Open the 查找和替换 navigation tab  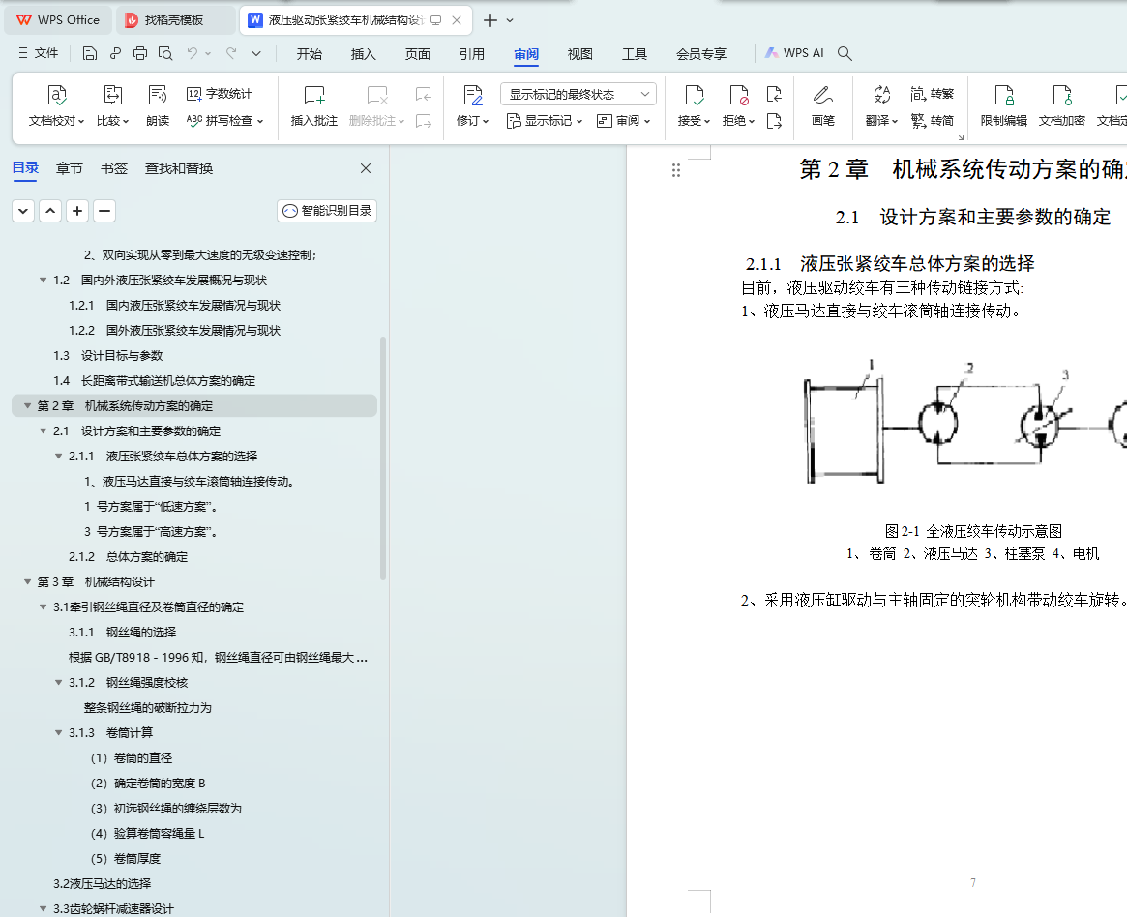(179, 168)
